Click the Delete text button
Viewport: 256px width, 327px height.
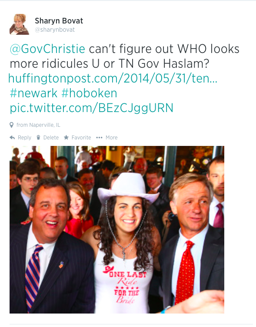pos(51,137)
